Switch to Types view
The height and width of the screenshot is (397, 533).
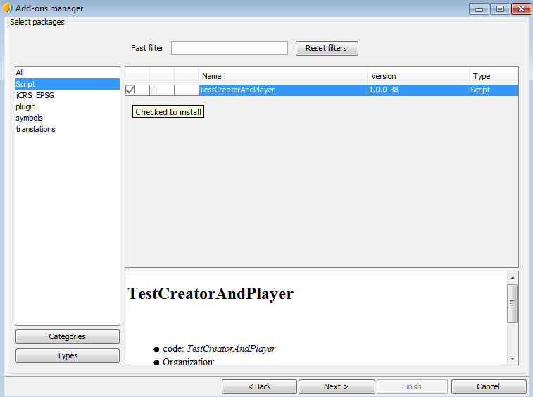[x=68, y=356]
